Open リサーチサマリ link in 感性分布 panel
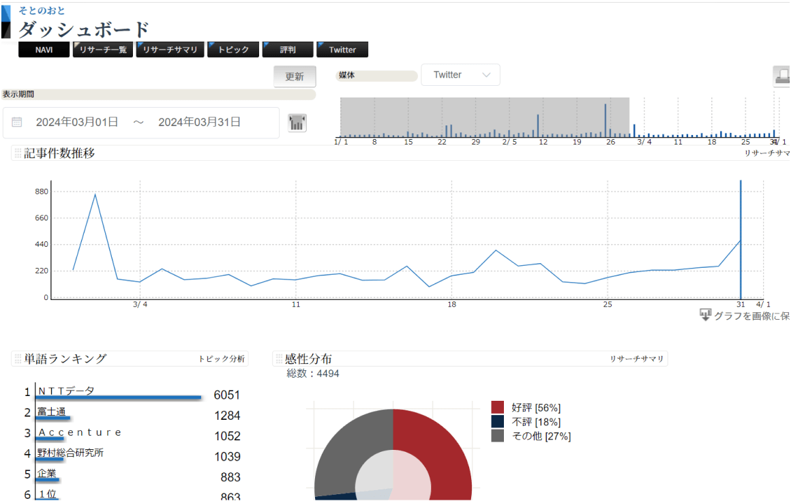 (636, 359)
